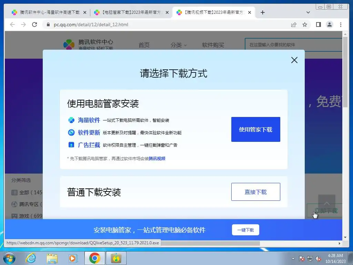Click the muted volume tray icon
This screenshot has height=265, width=353.
pyautogui.click(x=318, y=259)
